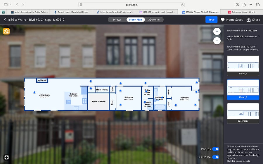
Task: Go back in browser history
Action: pyautogui.click(x=17, y=5)
